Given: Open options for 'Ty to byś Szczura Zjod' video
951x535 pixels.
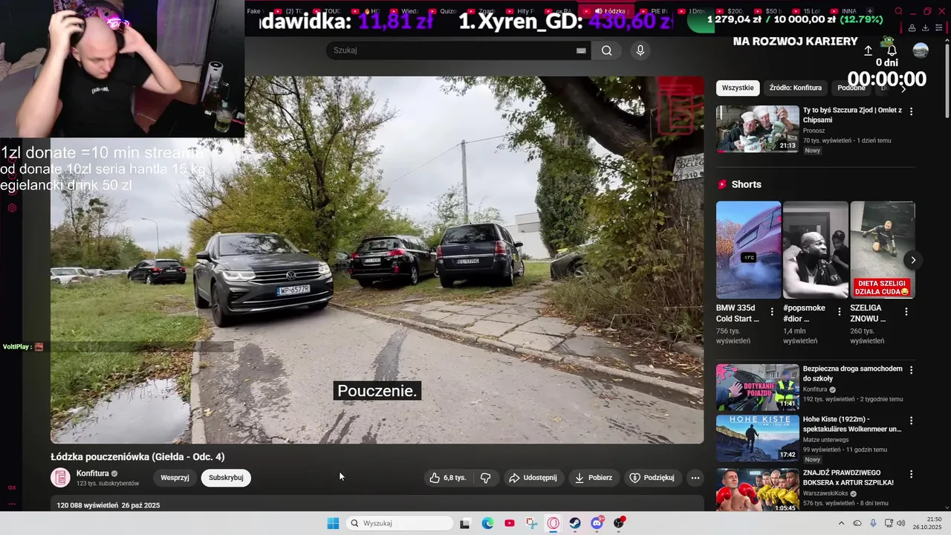Looking at the screenshot, I should pos(912,111).
